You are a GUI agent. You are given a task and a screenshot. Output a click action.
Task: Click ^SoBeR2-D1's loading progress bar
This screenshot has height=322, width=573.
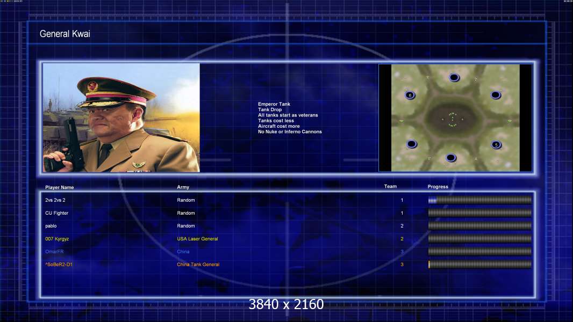[480, 265]
